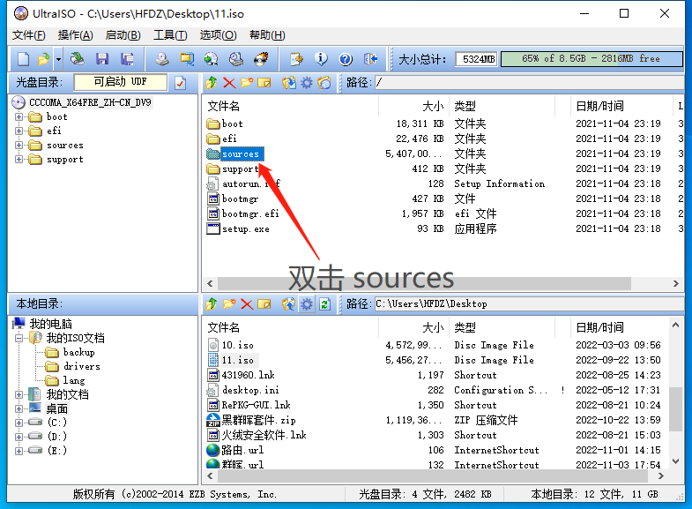Click the New Folder icon in ISO pane toolbar
Screen dimensions: 692x509
coord(247,83)
